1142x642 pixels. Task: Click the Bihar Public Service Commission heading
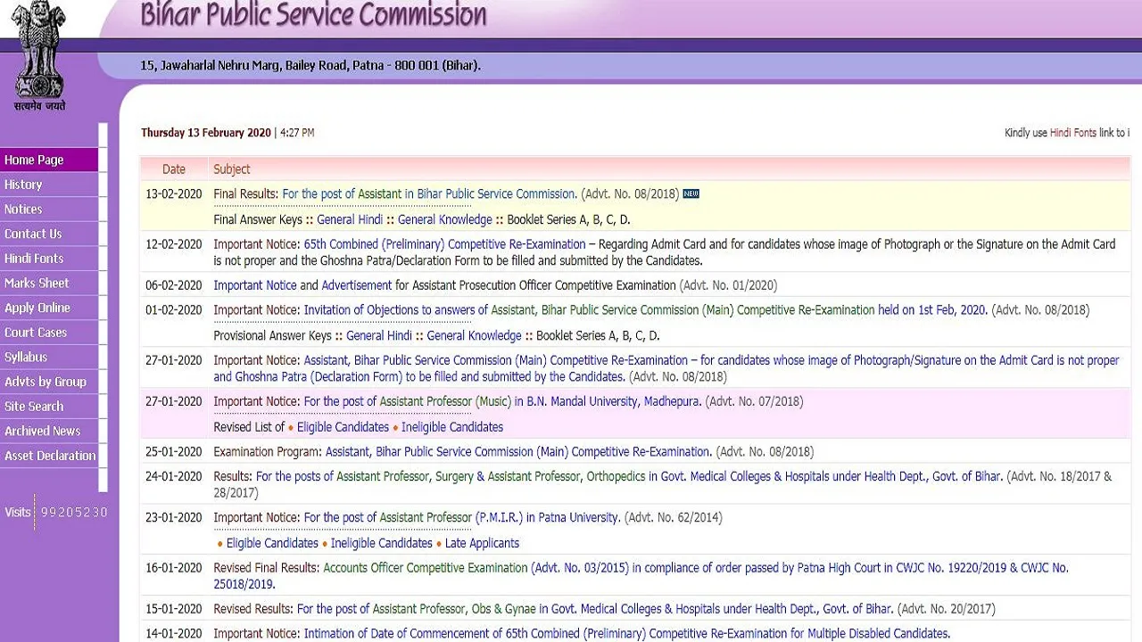tap(314, 16)
